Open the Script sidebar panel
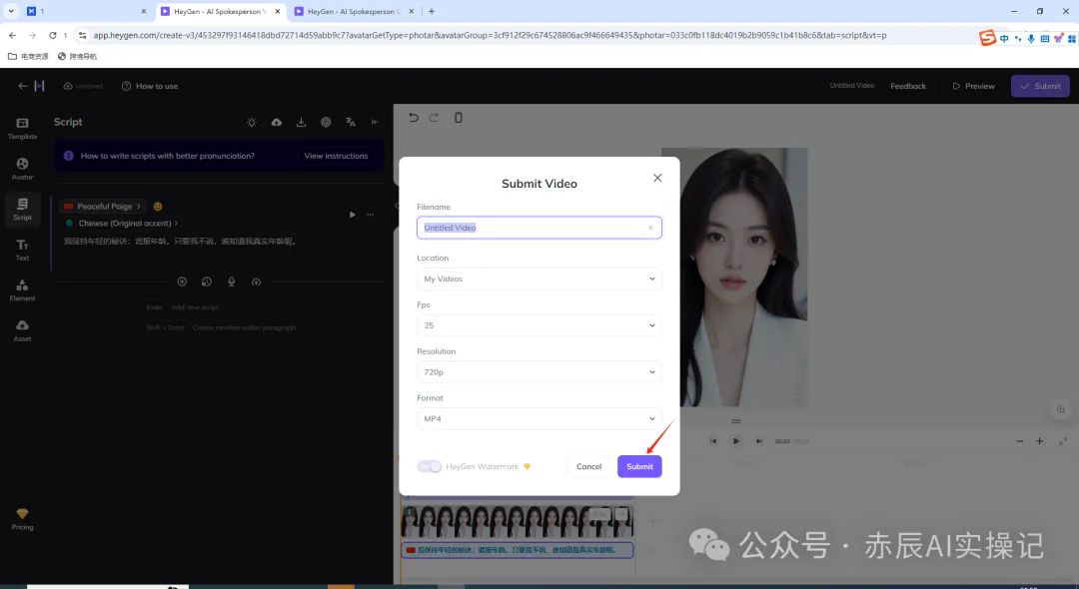Screen dimensions: 1079x589 coord(22,209)
